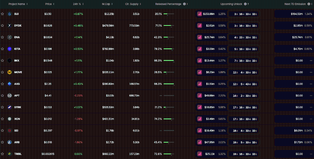Click the DYDX token logo icon
The width and height of the screenshot is (314, 159).
(9, 25)
